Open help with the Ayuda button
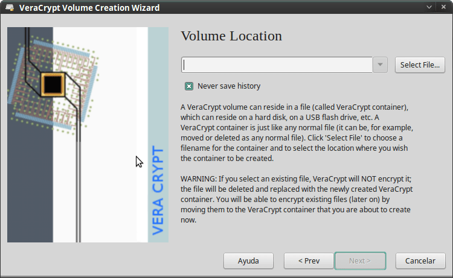The width and height of the screenshot is (453, 278). tap(248, 261)
